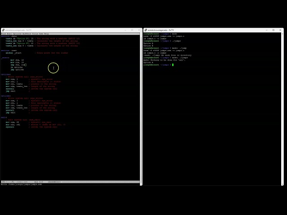Close the left PuTTY editor window

[138, 30]
